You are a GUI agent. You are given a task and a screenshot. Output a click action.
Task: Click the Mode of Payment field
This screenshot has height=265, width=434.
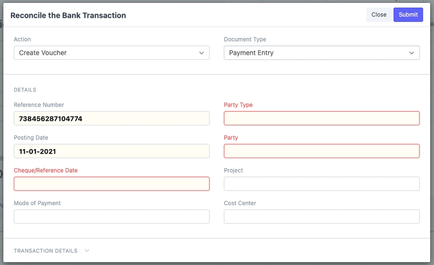tap(111, 217)
